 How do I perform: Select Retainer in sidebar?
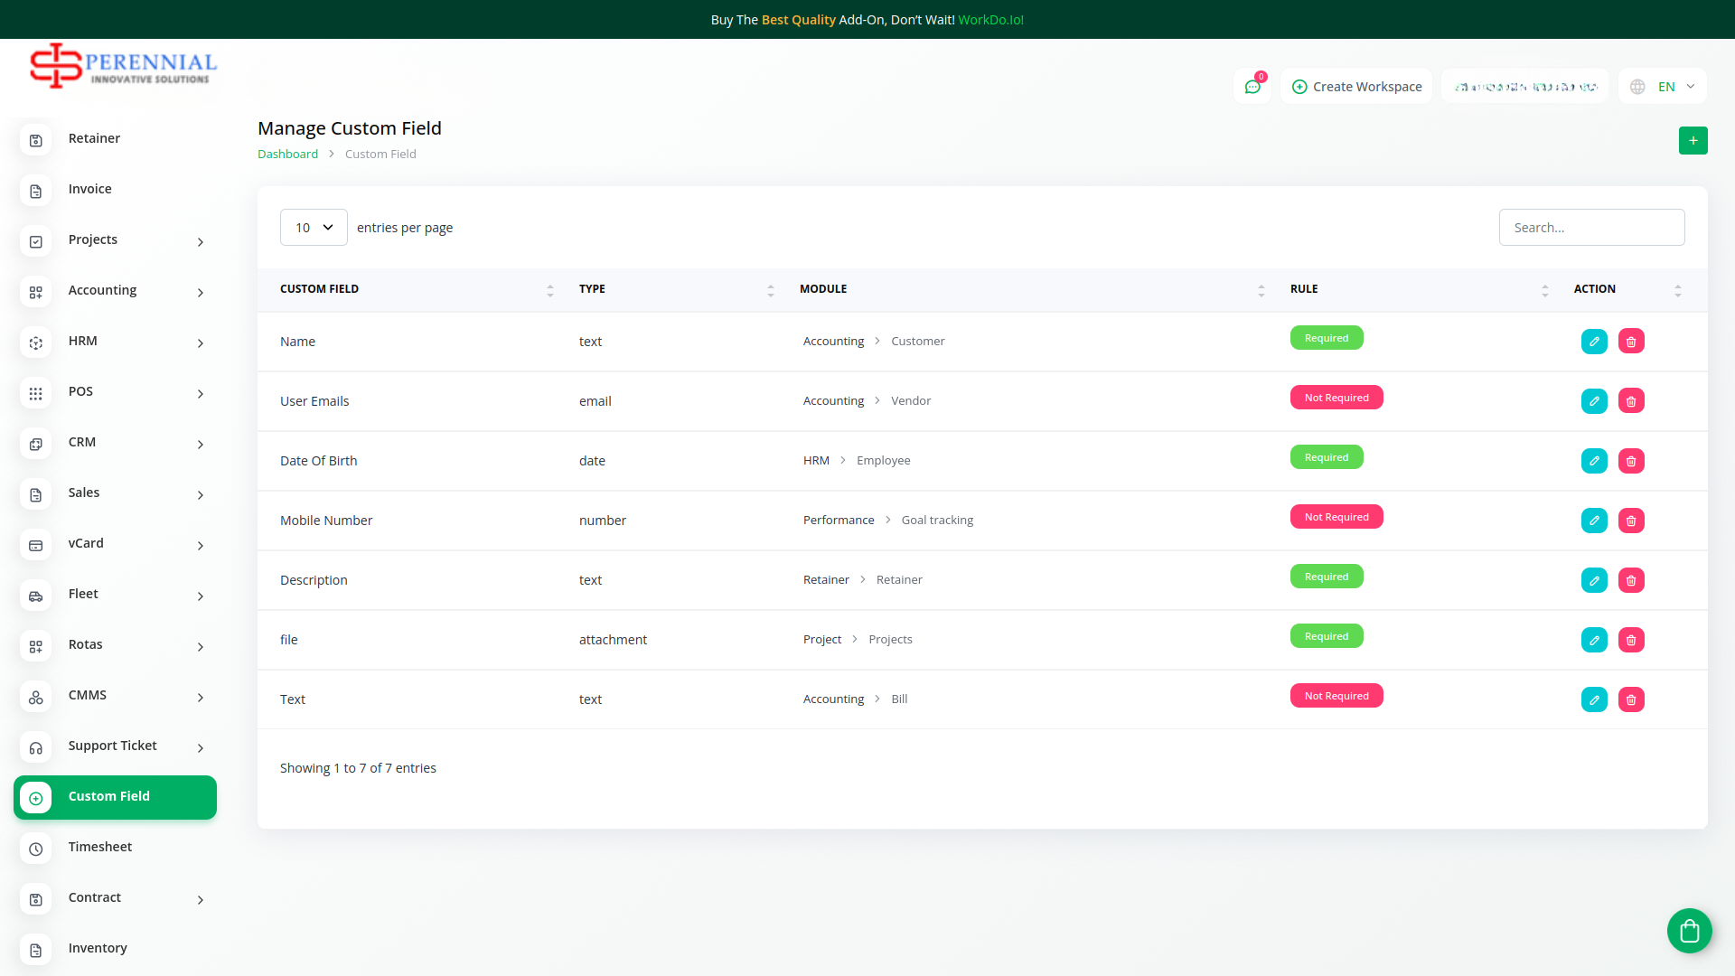click(94, 138)
